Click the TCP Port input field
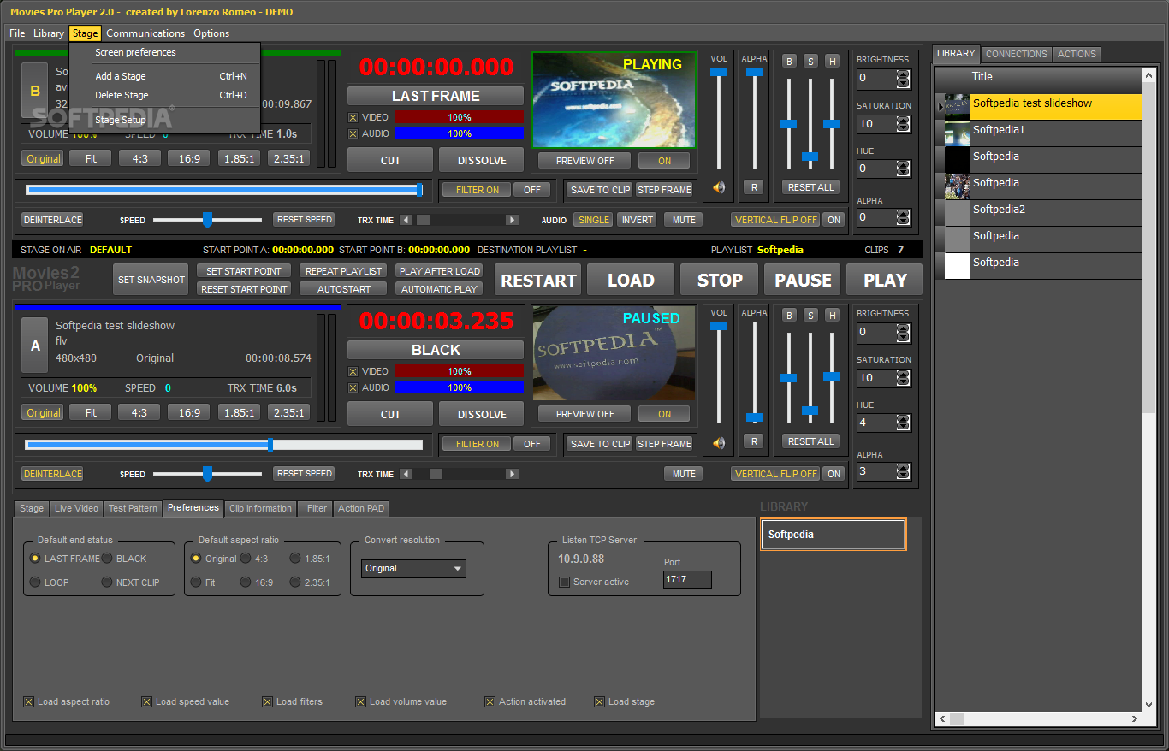 (687, 580)
